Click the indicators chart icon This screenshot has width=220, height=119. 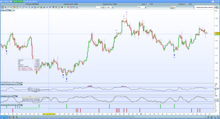(172, 7)
